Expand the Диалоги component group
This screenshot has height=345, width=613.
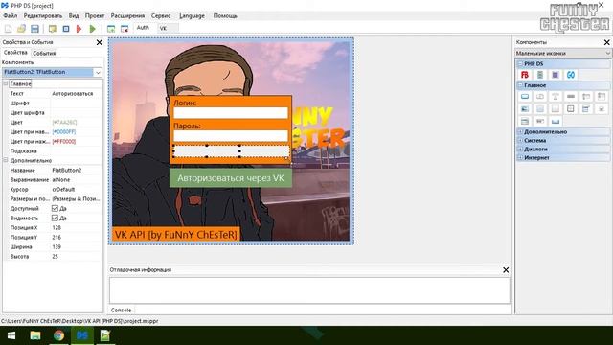point(520,149)
